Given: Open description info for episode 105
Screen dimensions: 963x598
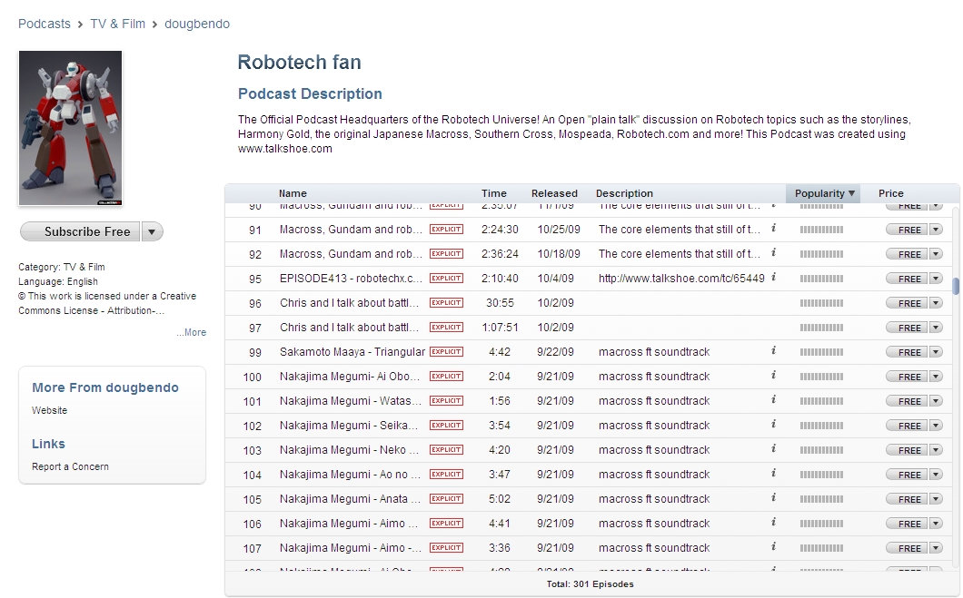Looking at the screenshot, I should pyautogui.click(x=773, y=498).
